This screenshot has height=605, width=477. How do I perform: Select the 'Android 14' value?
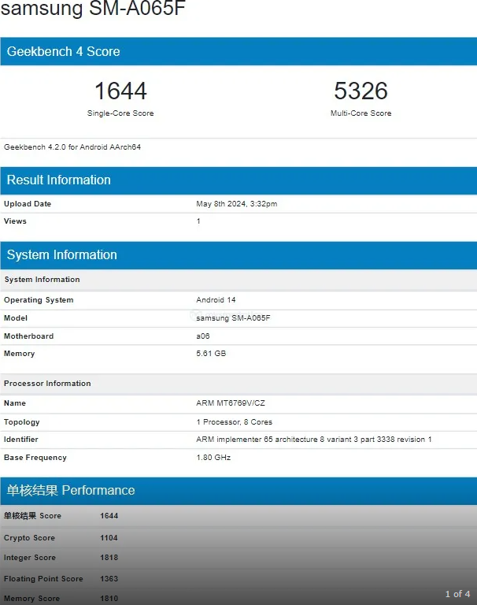pyautogui.click(x=216, y=300)
